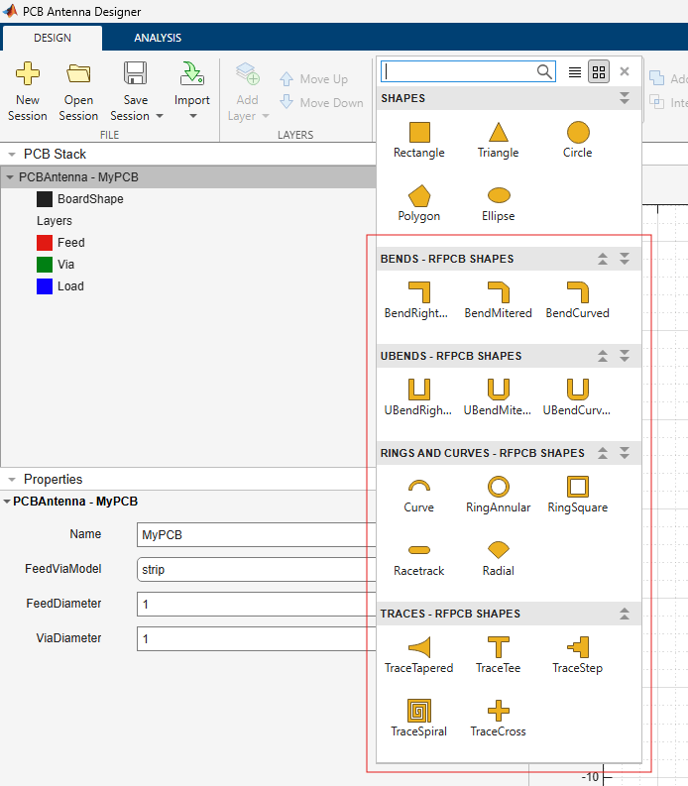Click the green Via color swatch
The width and height of the screenshot is (688, 786).
(45, 265)
